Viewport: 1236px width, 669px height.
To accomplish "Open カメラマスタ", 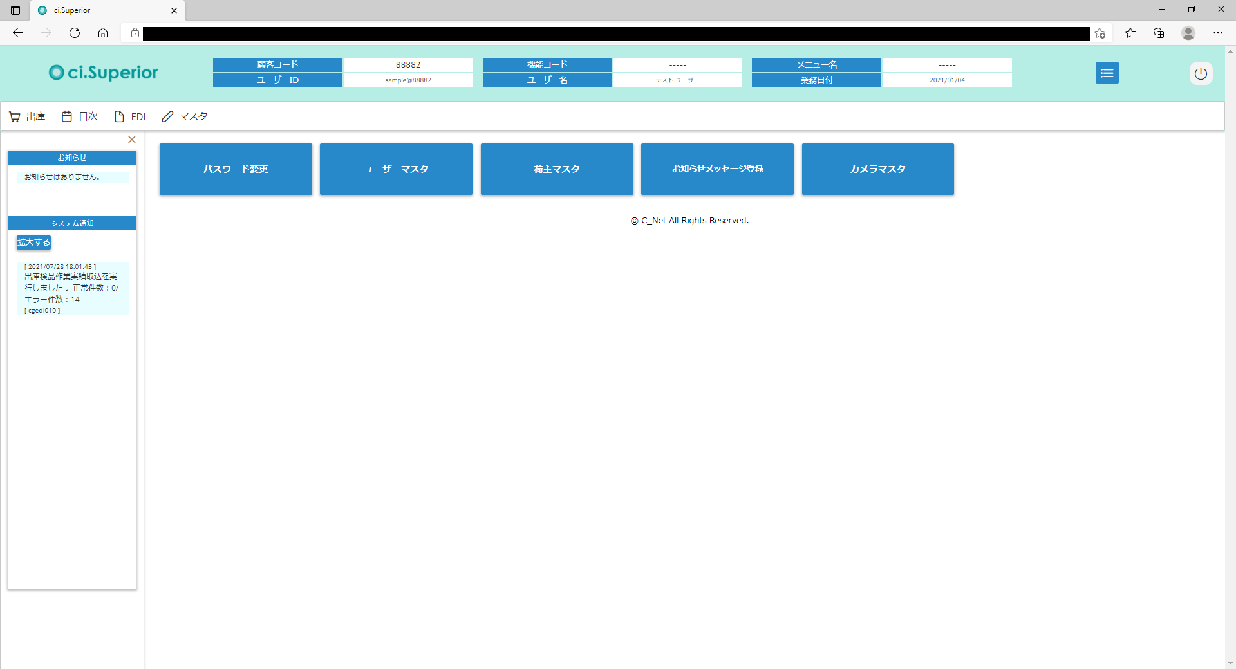I will point(878,169).
